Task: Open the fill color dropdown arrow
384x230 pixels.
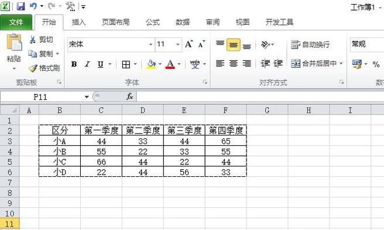Action: 160,64
